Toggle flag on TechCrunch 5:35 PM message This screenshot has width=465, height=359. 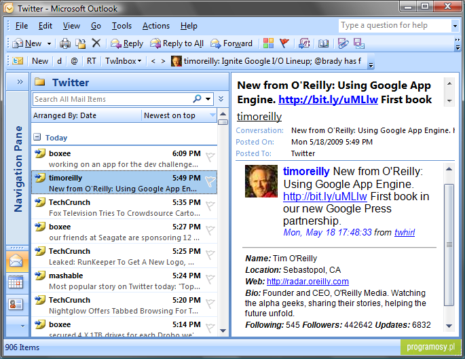coord(210,206)
